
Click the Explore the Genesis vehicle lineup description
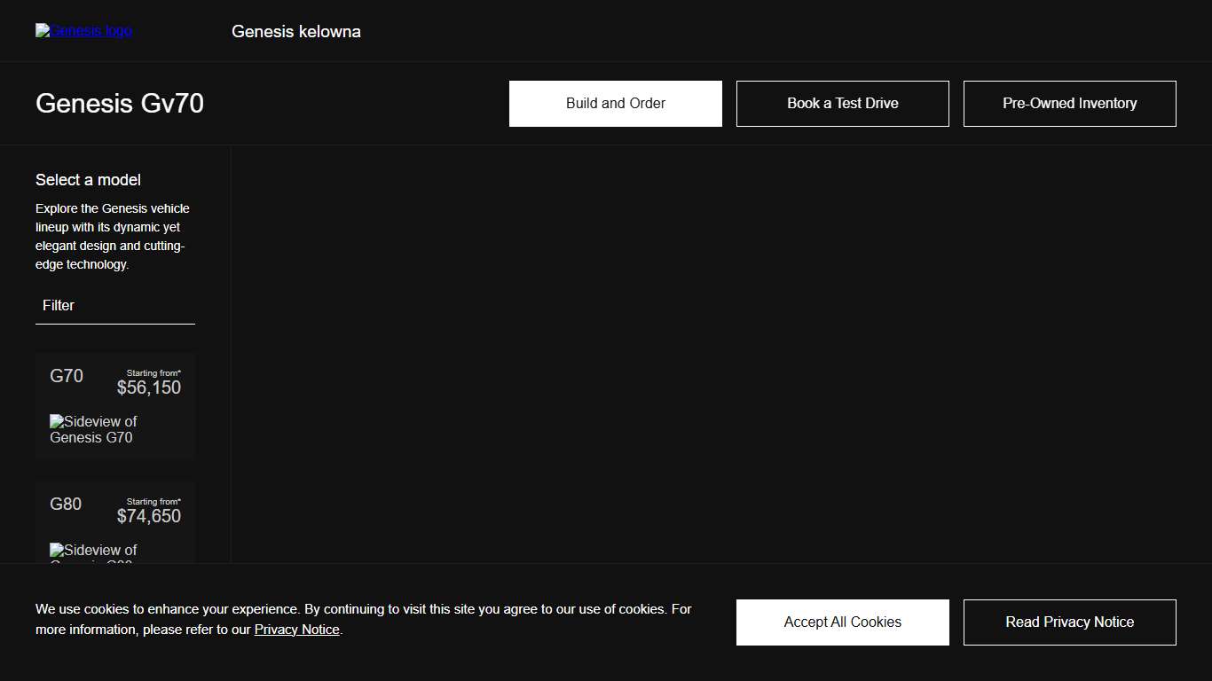tap(113, 237)
